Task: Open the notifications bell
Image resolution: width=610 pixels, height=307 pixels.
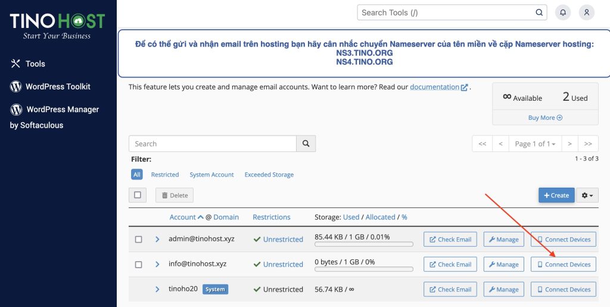Action: coord(562,13)
